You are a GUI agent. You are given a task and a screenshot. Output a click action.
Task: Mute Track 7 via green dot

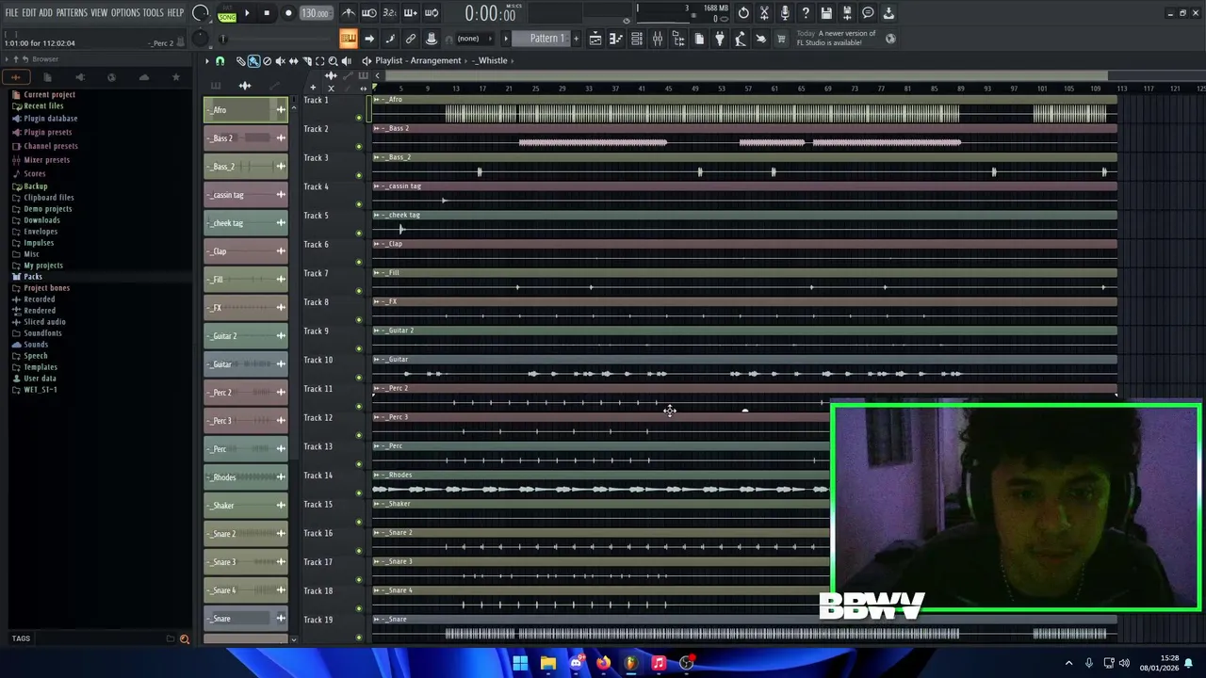pos(359,291)
